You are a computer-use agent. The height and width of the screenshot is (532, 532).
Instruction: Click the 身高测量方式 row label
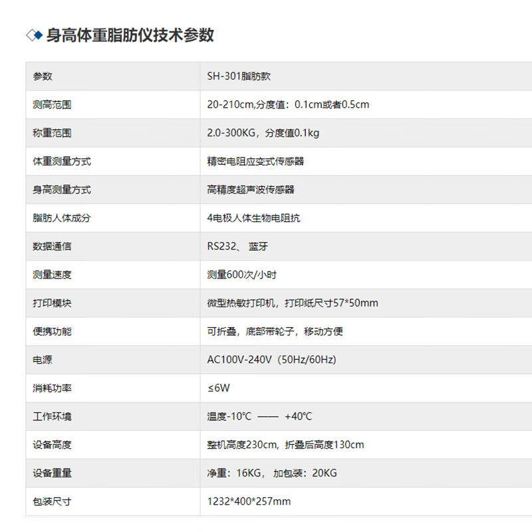(62, 190)
